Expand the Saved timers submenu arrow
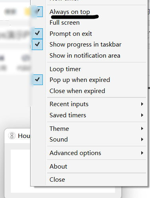The height and width of the screenshot is (198, 150). [142, 115]
